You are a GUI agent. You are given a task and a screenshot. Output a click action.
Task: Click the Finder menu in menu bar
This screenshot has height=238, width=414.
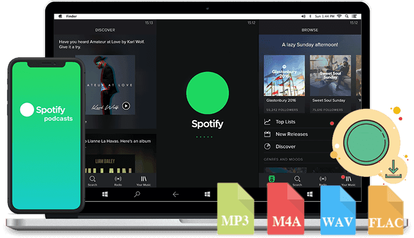point(72,16)
